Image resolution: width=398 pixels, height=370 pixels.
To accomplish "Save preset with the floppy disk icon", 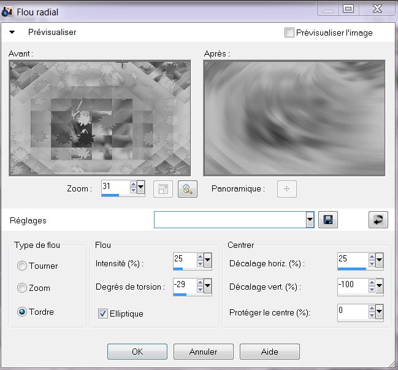I will click(328, 220).
